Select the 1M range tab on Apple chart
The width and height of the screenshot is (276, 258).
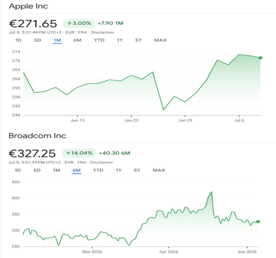[x=57, y=40]
